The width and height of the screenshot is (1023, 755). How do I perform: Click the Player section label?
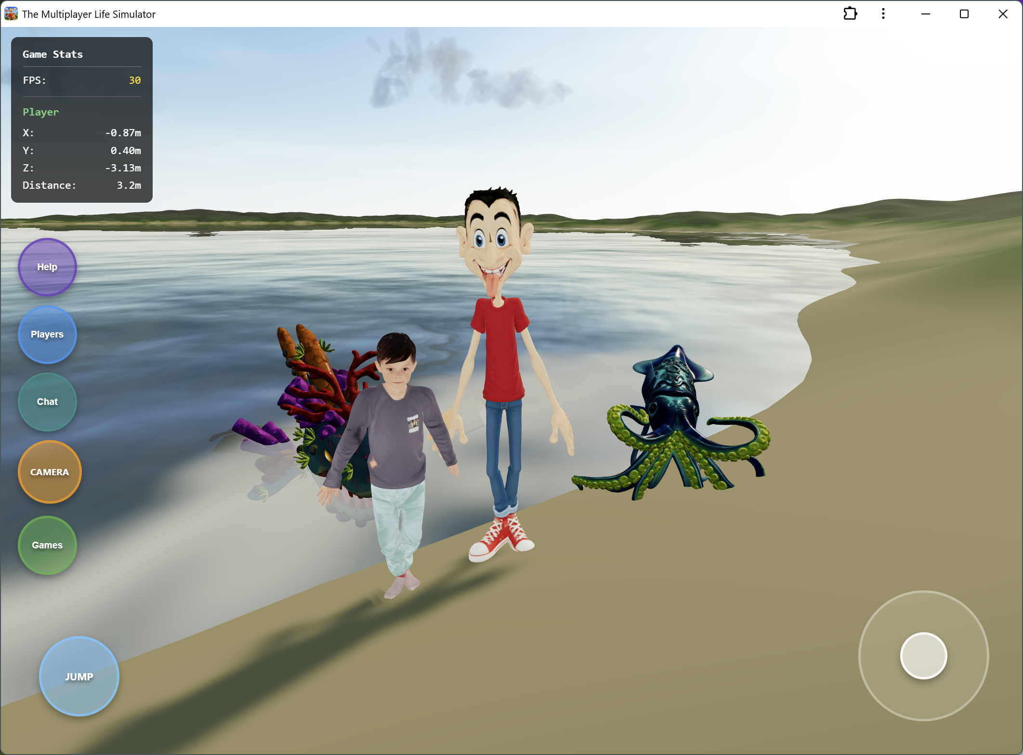(41, 112)
